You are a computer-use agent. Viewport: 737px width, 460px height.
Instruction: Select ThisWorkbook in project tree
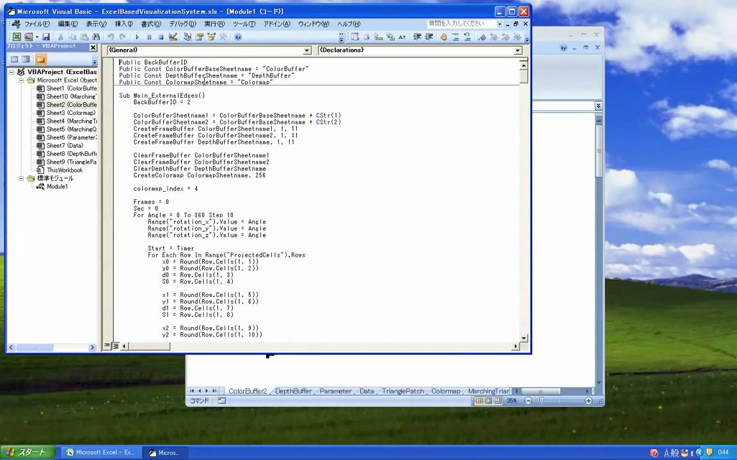point(65,170)
